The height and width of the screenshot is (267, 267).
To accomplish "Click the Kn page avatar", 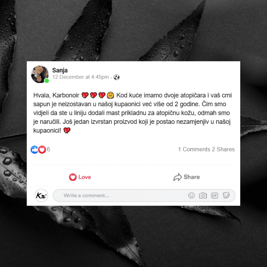I will (x=41, y=196).
